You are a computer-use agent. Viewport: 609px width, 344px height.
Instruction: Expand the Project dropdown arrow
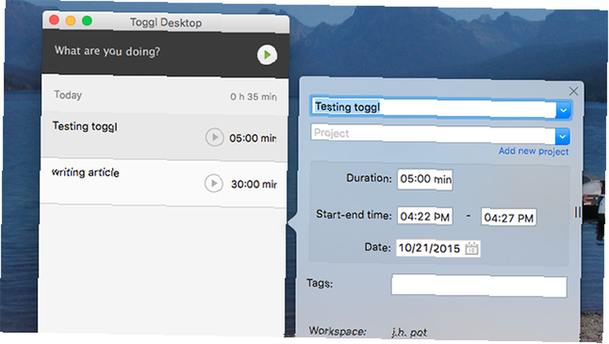point(562,136)
